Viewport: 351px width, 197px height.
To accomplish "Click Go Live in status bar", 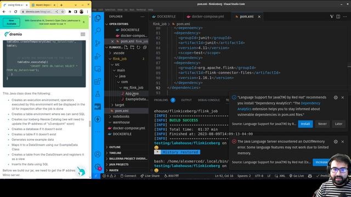I will pos(296,176).
